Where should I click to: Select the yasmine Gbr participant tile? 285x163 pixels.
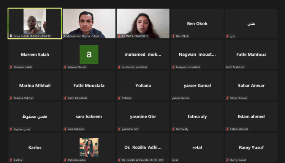pos(143,116)
